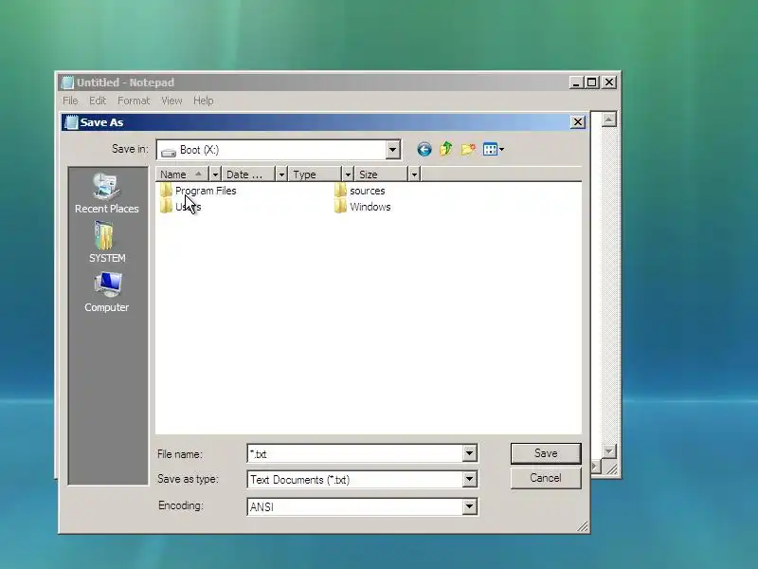Select the Users folder

[x=180, y=207]
